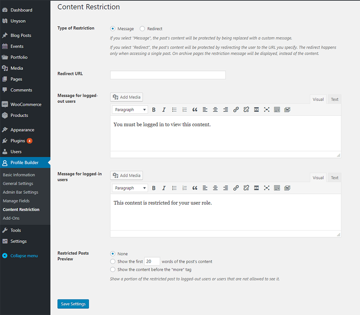
Task: Click the logged-out editor resize handle
Action: pyautogui.click(x=338, y=156)
